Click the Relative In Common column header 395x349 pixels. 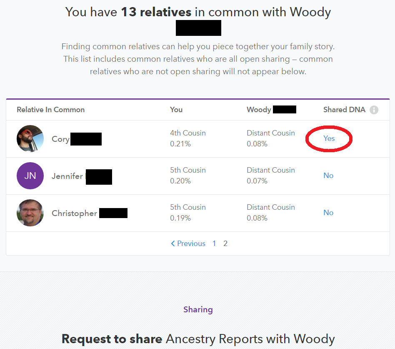click(x=50, y=110)
